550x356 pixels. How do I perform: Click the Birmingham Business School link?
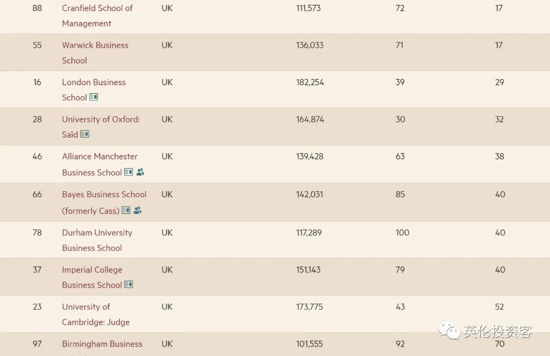coord(102,344)
